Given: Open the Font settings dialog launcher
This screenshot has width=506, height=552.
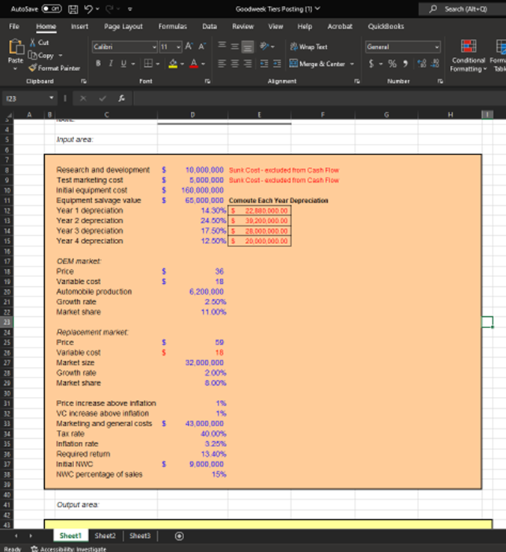Looking at the screenshot, I should [207, 82].
